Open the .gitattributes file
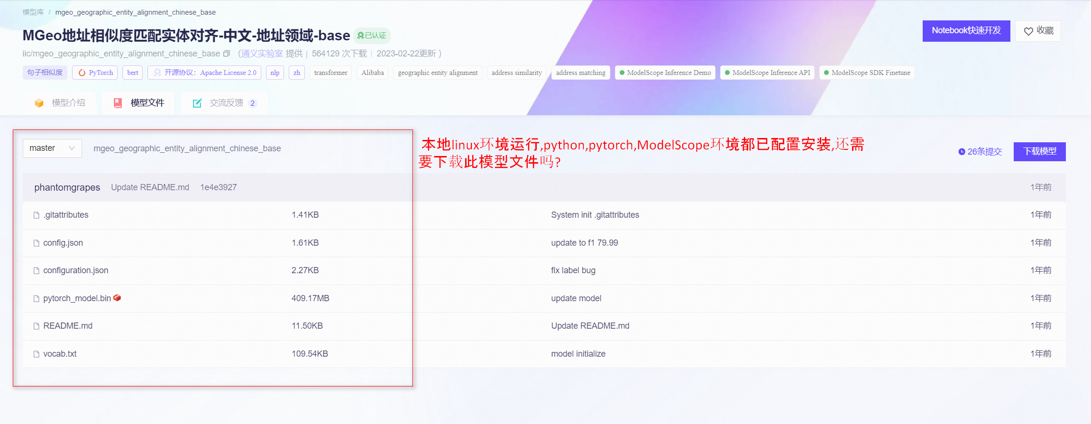The width and height of the screenshot is (1091, 424). tap(66, 215)
